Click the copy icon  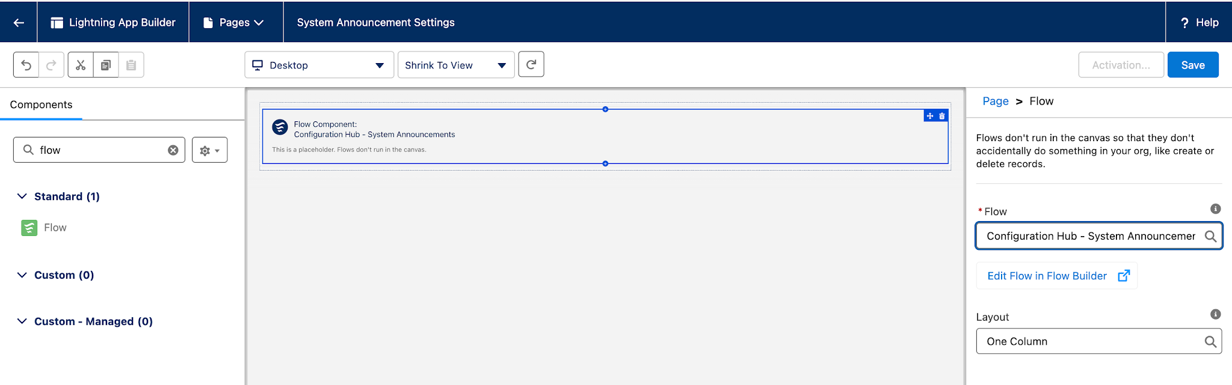(106, 65)
